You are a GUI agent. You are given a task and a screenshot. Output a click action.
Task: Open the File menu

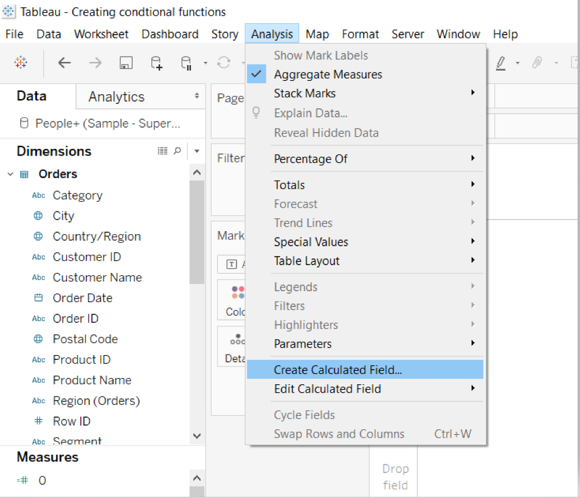coord(15,34)
